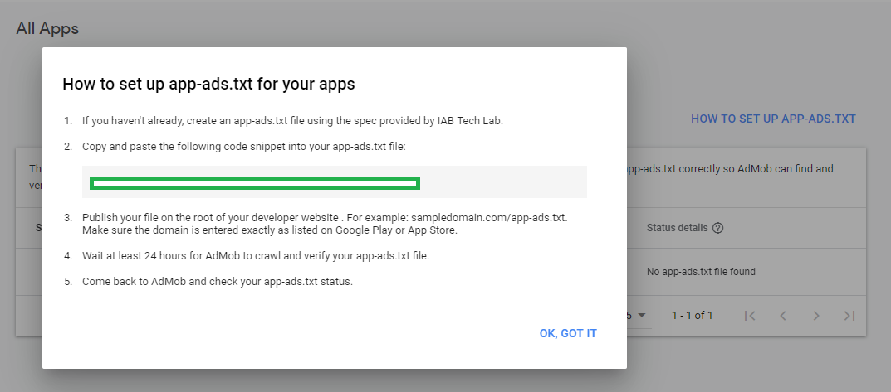Go to the previous page arrow
The height and width of the screenshot is (392, 891).
782,316
